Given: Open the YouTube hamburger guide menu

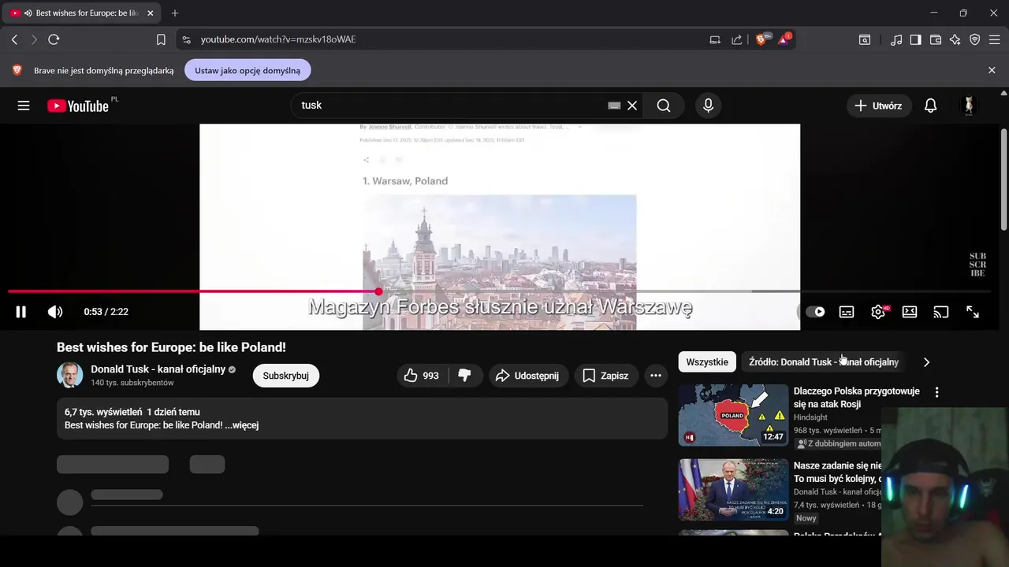Looking at the screenshot, I should point(24,106).
